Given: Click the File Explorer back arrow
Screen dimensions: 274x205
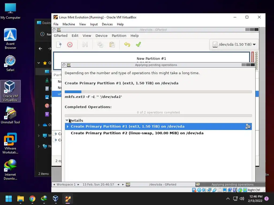Looking at the screenshot, I should tap(40, 49).
